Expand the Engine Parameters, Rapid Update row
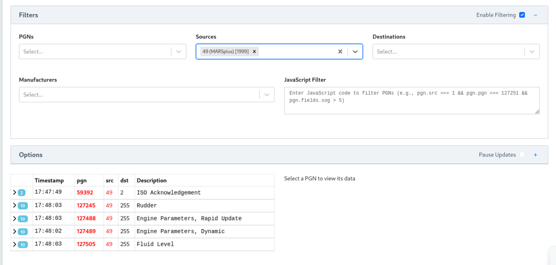The image size is (556, 265). [x=14, y=219]
